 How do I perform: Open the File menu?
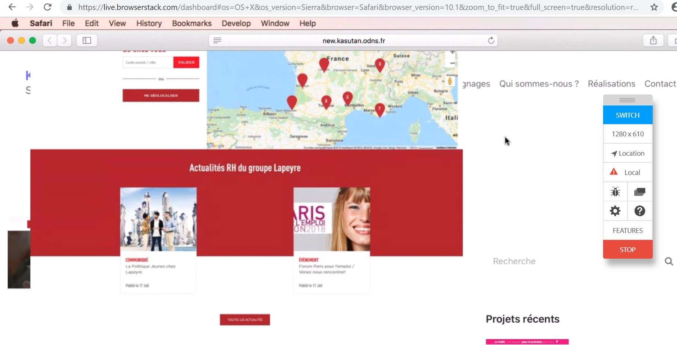pos(68,24)
